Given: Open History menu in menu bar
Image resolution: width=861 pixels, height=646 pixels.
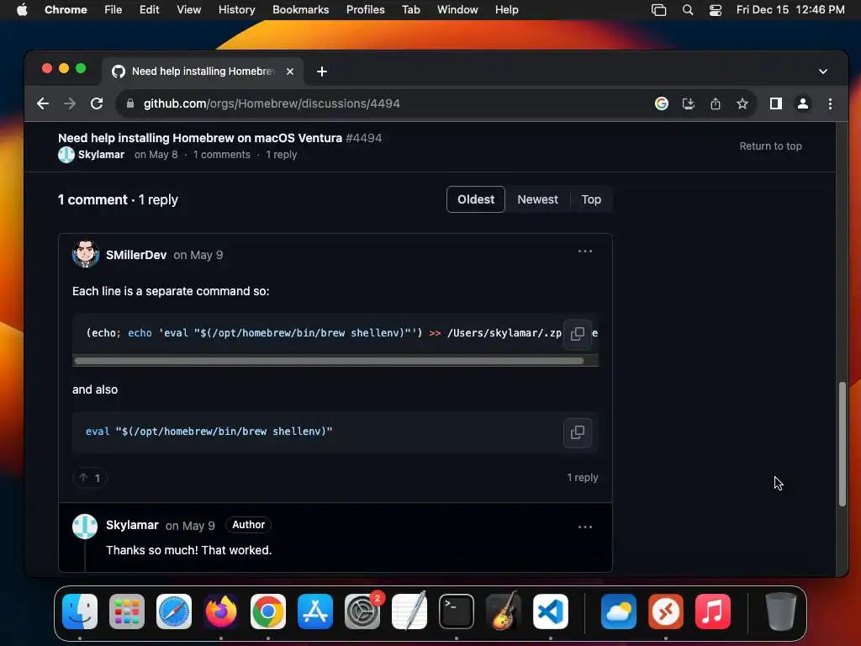Looking at the screenshot, I should pyautogui.click(x=236, y=10).
